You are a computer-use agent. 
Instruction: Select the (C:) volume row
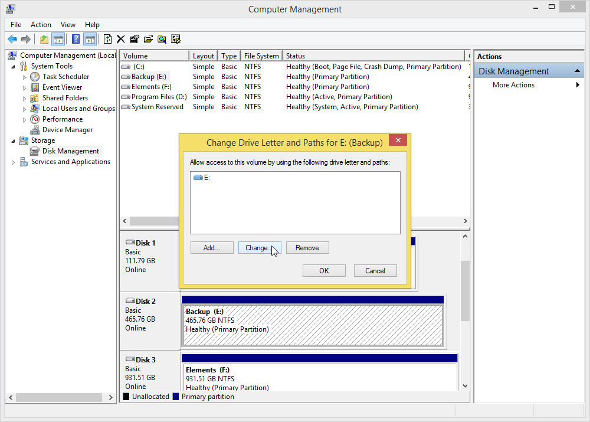pyautogui.click(x=295, y=67)
